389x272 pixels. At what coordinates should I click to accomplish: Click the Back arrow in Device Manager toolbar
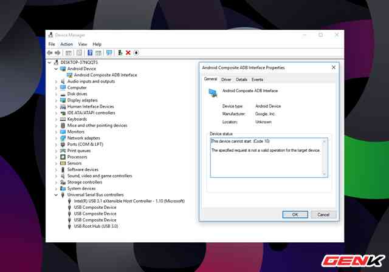click(50, 53)
